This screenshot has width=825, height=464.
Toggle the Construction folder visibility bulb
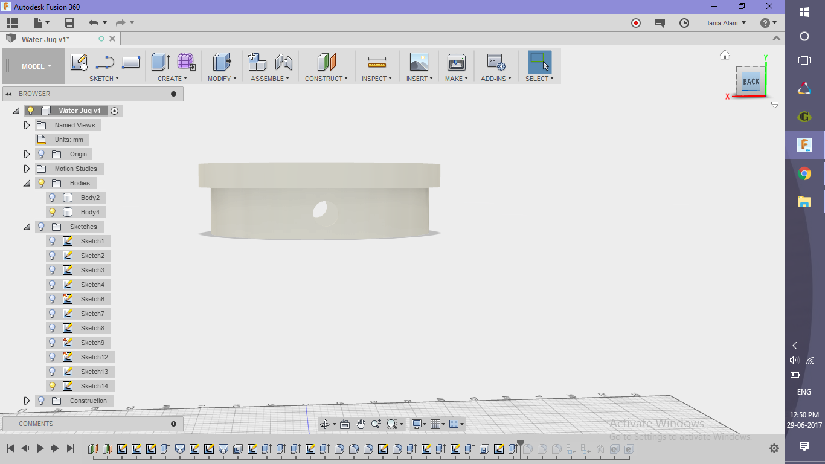point(42,401)
